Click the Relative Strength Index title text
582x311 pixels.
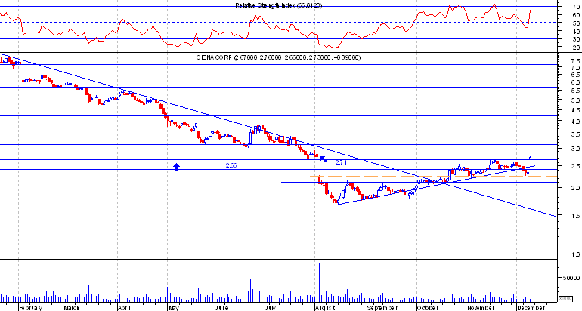click(278, 5)
